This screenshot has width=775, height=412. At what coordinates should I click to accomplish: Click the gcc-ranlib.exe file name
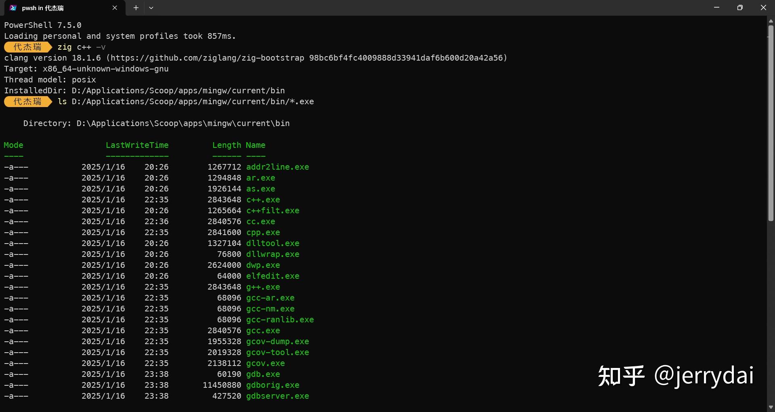coord(280,320)
